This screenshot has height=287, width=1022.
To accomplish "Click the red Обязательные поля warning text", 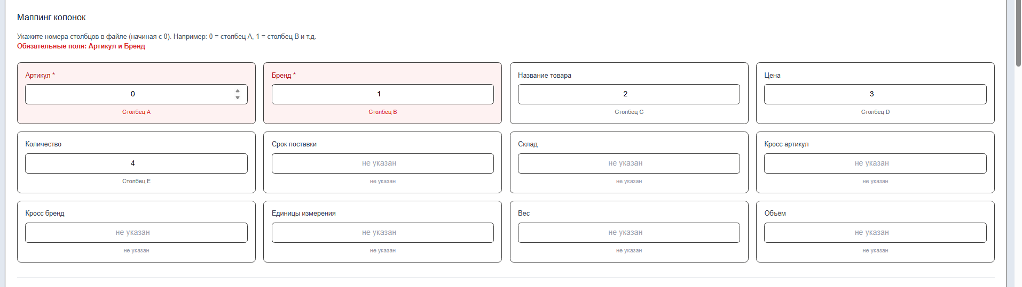I will (x=81, y=46).
